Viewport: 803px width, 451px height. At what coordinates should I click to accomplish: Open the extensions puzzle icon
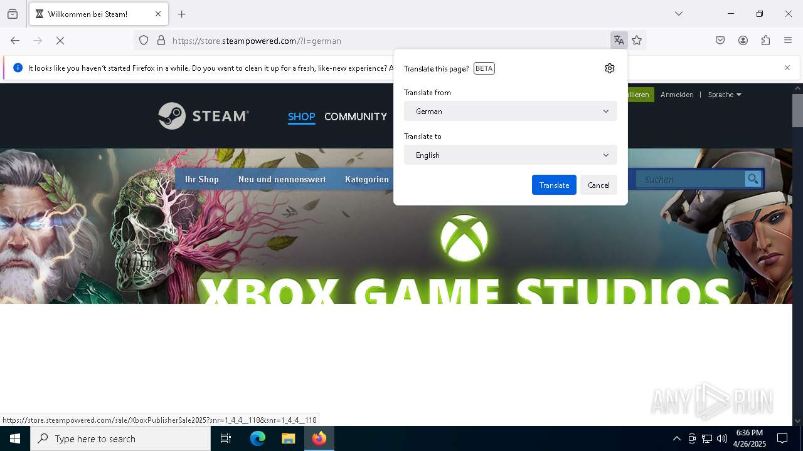(x=765, y=41)
